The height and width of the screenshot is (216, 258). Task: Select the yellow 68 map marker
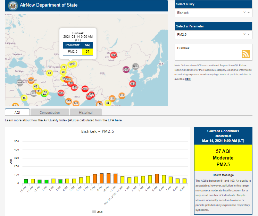50,73
